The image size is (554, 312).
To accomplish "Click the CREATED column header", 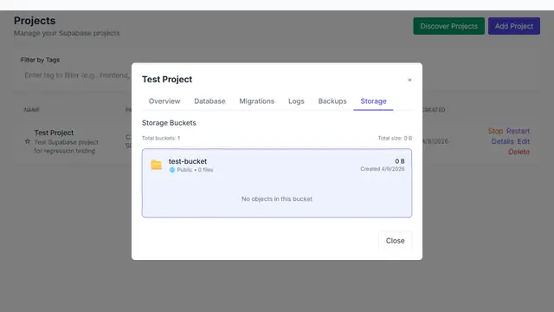I will tap(434, 110).
